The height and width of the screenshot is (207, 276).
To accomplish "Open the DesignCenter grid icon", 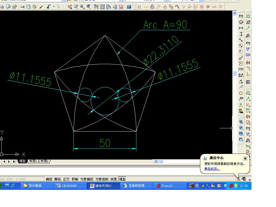I will pyautogui.click(x=102, y=7).
